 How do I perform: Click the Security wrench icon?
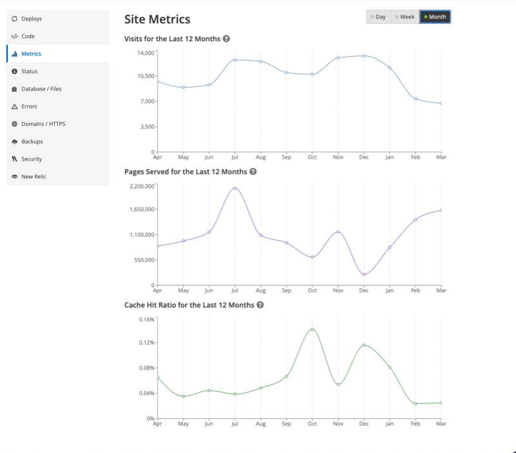click(x=14, y=159)
